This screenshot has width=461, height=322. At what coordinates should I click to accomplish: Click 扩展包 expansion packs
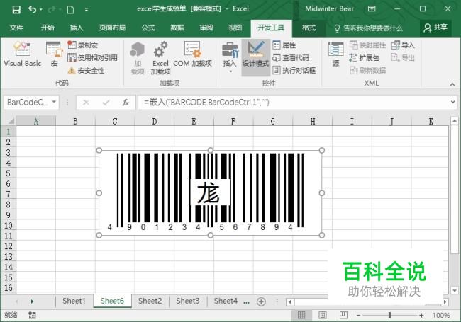364,58
